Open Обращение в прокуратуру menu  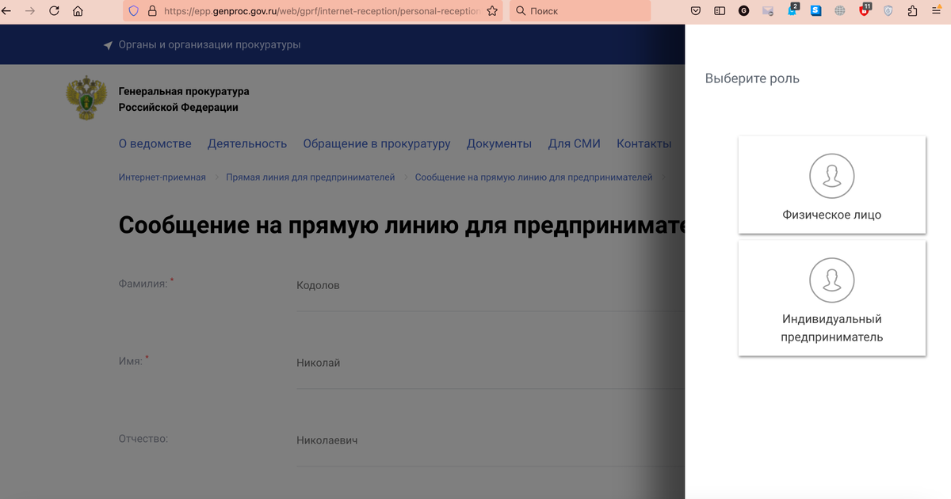[x=376, y=143]
